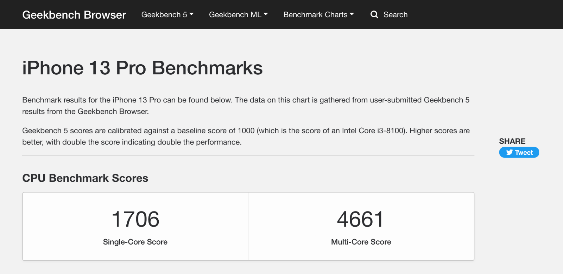Click the paragraph about baseline score of 1000
Image resolution: width=563 pixels, height=274 pixels.
tap(246, 136)
